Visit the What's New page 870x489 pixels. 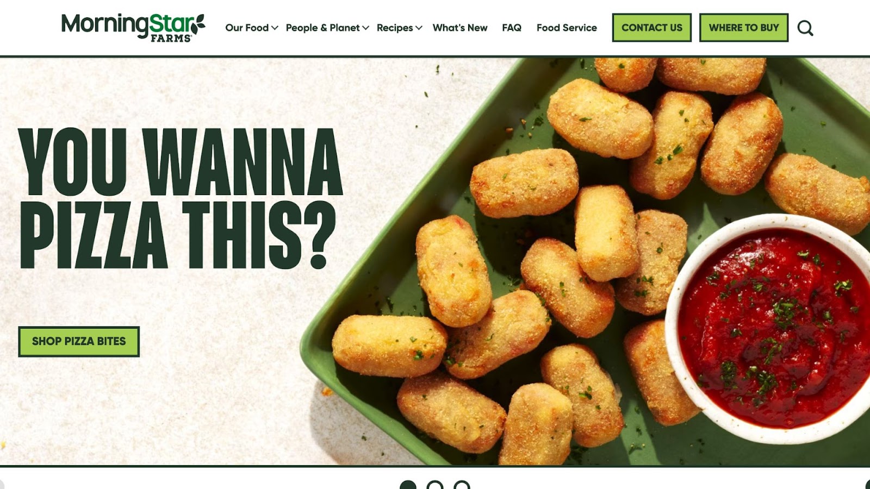point(460,28)
